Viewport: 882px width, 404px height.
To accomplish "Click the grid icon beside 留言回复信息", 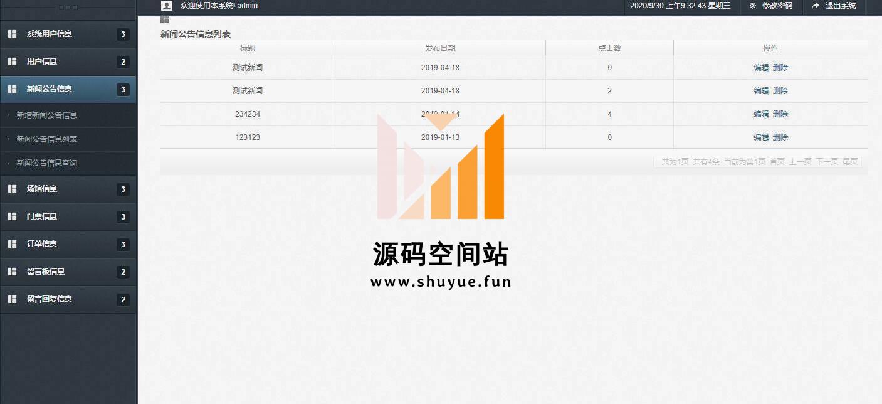I will pos(12,299).
